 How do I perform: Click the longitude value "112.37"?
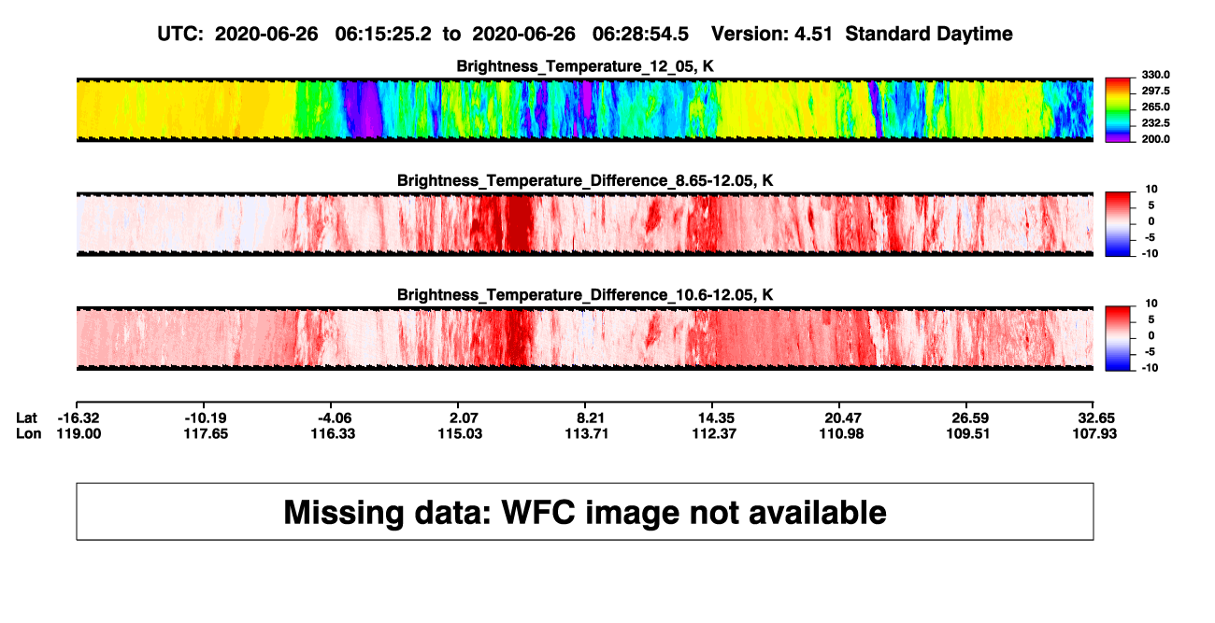pyautogui.click(x=716, y=433)
